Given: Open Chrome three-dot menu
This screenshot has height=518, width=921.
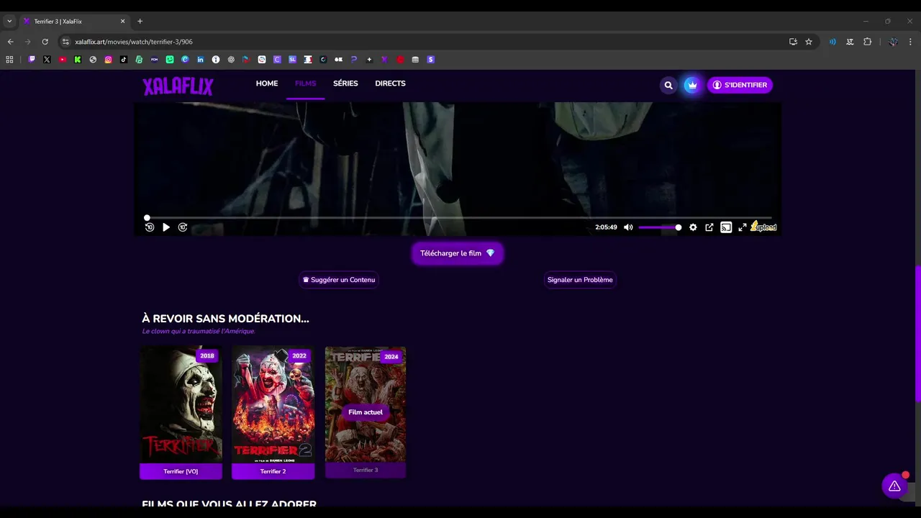Looking at the screenshot, I should pyautogui.click(x=911, y=42).
